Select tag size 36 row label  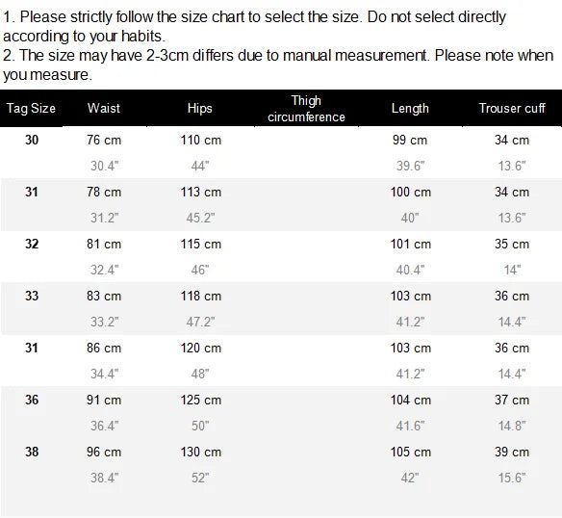[32, 400]
